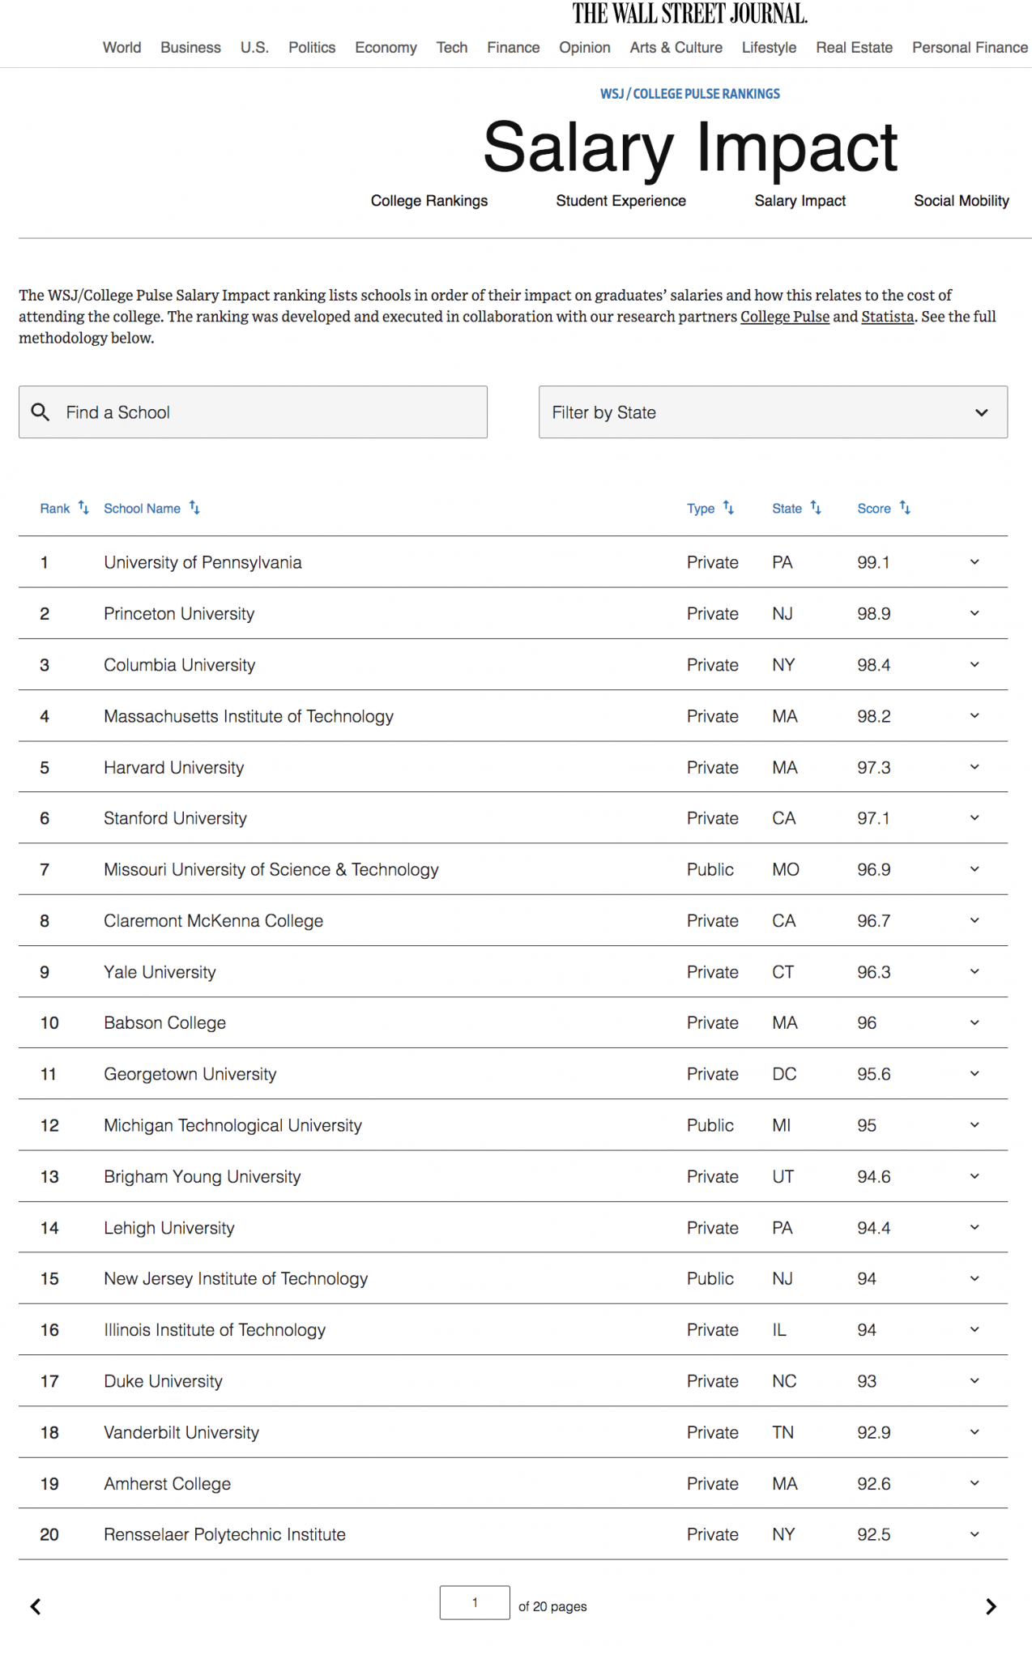The image size is (1032, 1659).
Task: Open the Opinion section
Action: coord(585,48)
